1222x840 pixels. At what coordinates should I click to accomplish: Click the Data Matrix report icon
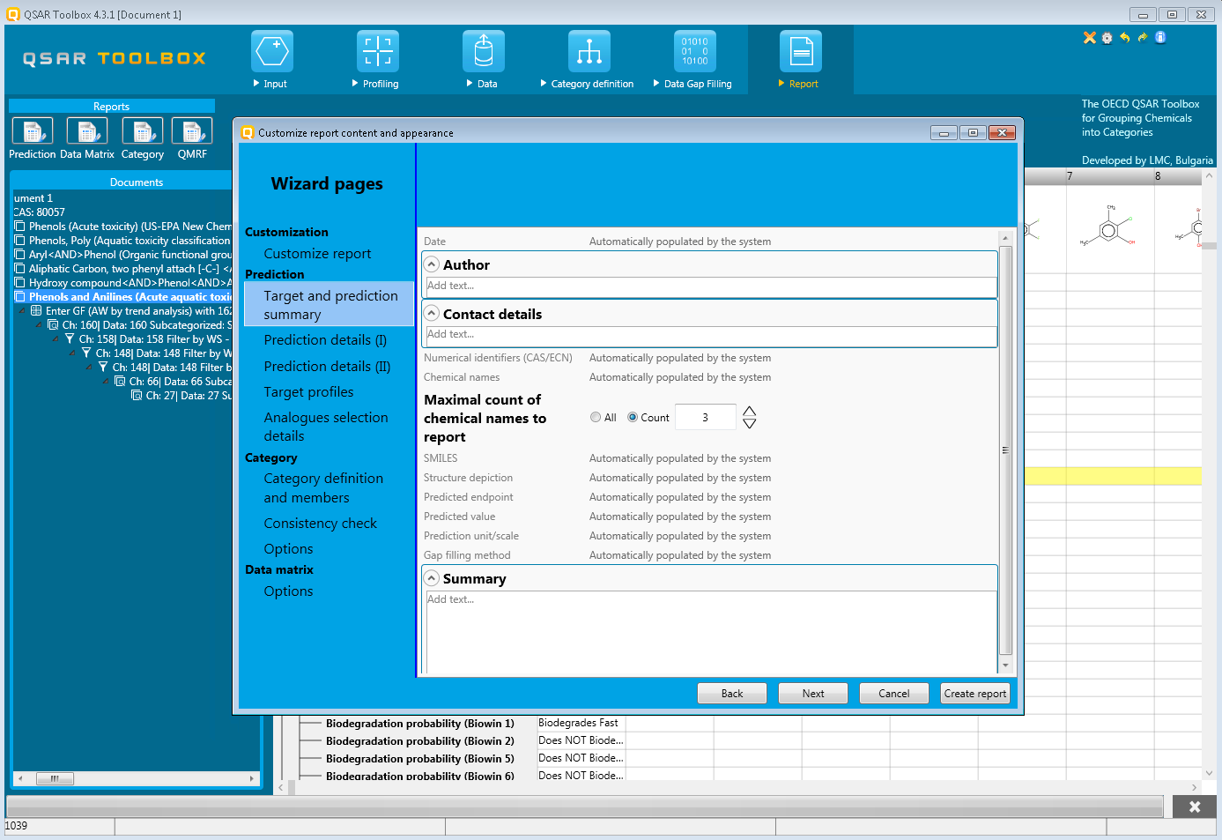[87, 131]
